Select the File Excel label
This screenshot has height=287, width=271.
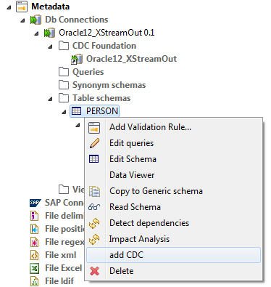tap(64, 268)
